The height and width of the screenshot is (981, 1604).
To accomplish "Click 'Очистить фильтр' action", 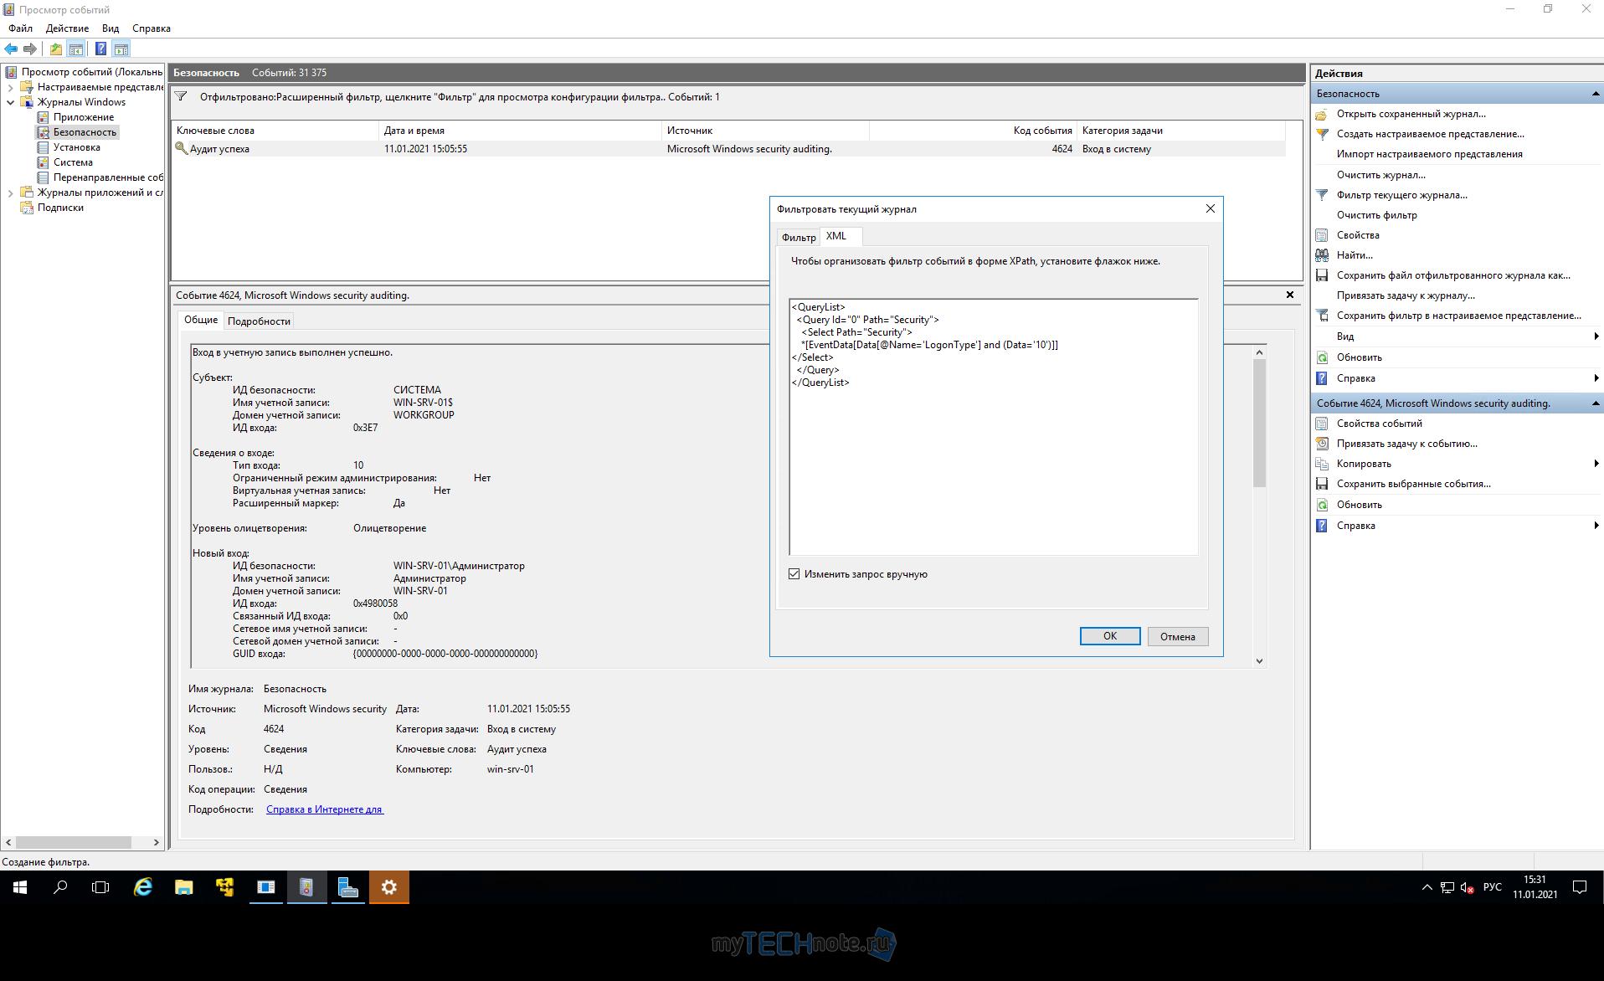I will (x=1376, y=215).
